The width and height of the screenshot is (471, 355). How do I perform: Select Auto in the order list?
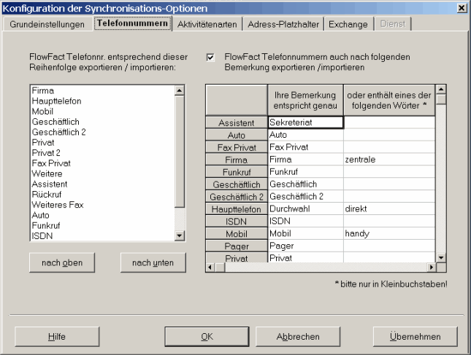(103, 215)
